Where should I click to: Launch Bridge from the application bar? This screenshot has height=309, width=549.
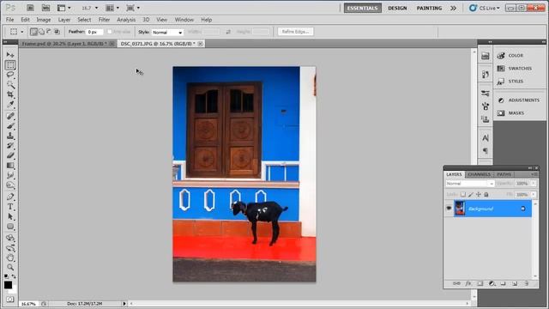30,8
